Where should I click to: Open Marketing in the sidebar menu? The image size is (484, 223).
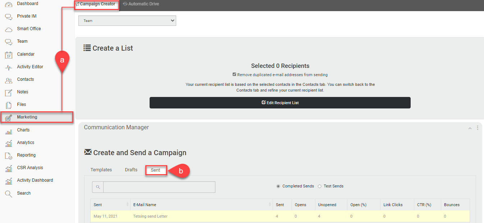click(x=37, y=117)
